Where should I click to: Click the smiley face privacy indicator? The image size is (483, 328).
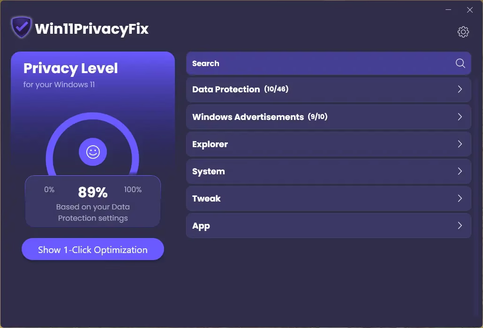tap(93, 152)
